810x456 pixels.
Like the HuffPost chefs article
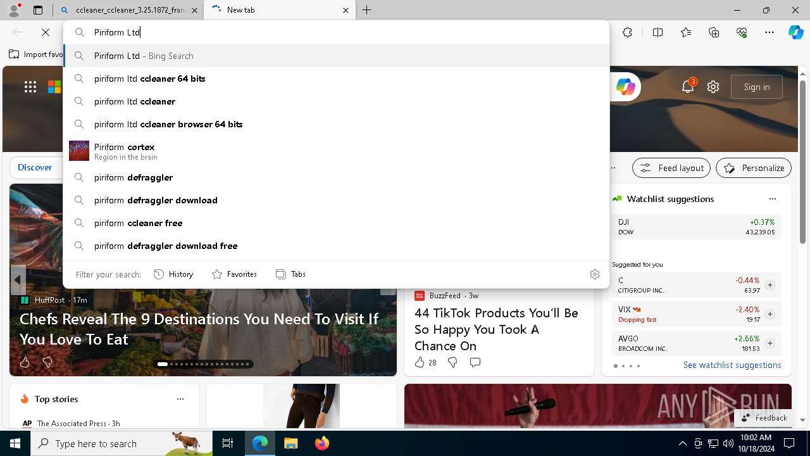coord(25,362)
